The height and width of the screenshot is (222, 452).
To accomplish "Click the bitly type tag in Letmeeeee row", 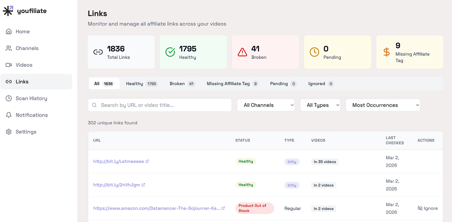I will (x=292, y=162).
